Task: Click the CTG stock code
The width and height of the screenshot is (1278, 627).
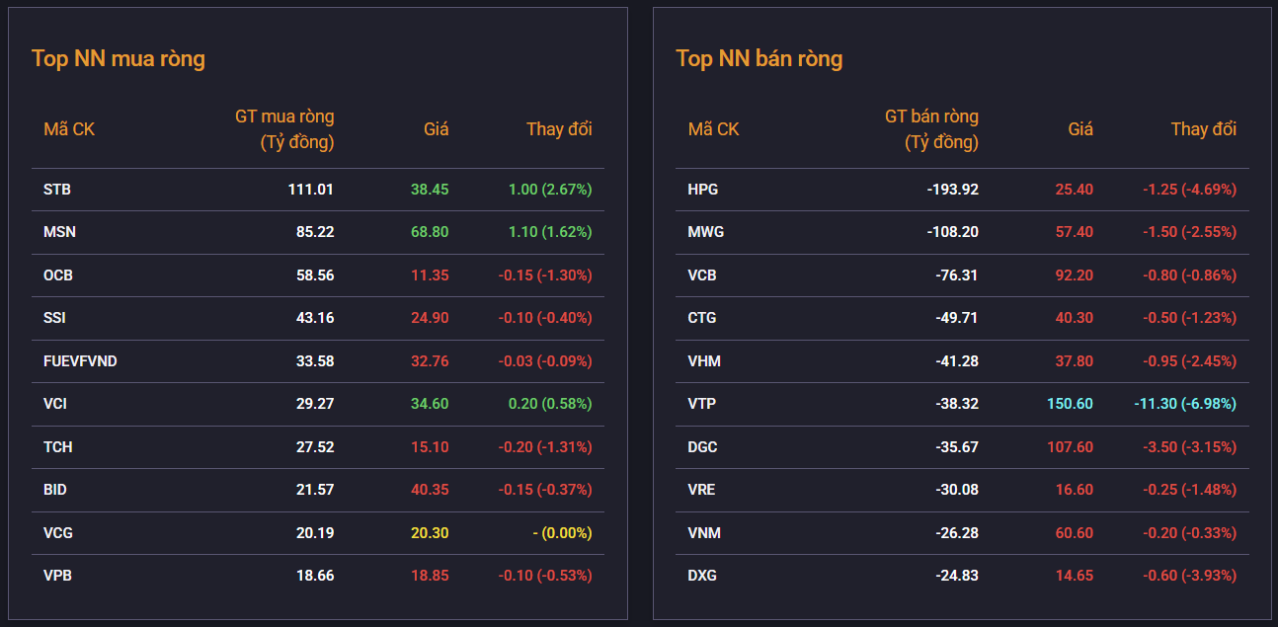Action: pos(702,318)
